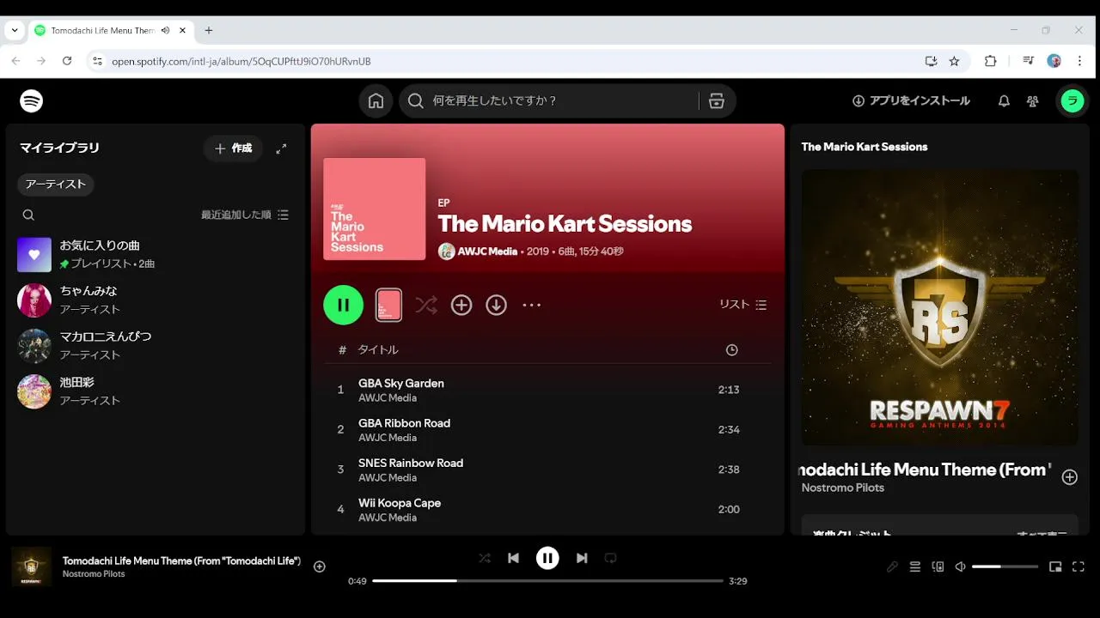Add now playing song to liked from side panel

point(1070,477)
